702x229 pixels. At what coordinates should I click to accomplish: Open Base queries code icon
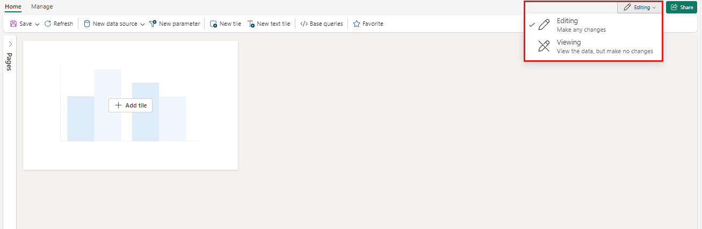tap(304, 24)
